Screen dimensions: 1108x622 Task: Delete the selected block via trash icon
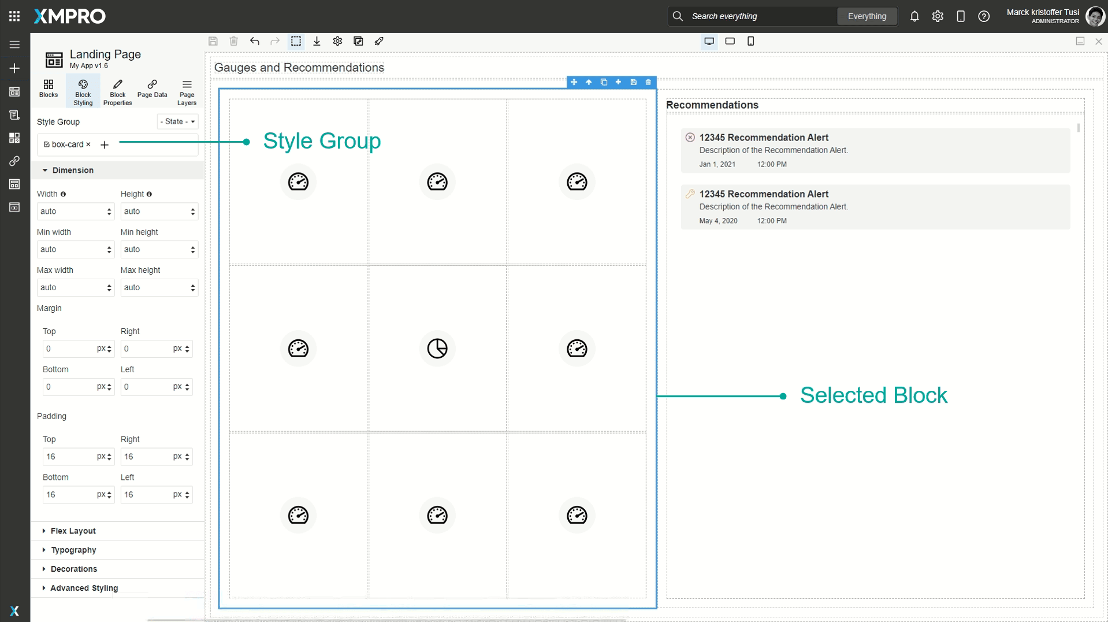click(x=648, y=82)
